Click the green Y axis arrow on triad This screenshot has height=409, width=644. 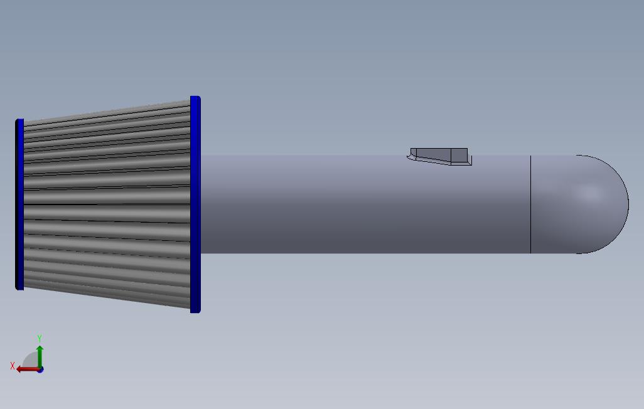(40, 356)
